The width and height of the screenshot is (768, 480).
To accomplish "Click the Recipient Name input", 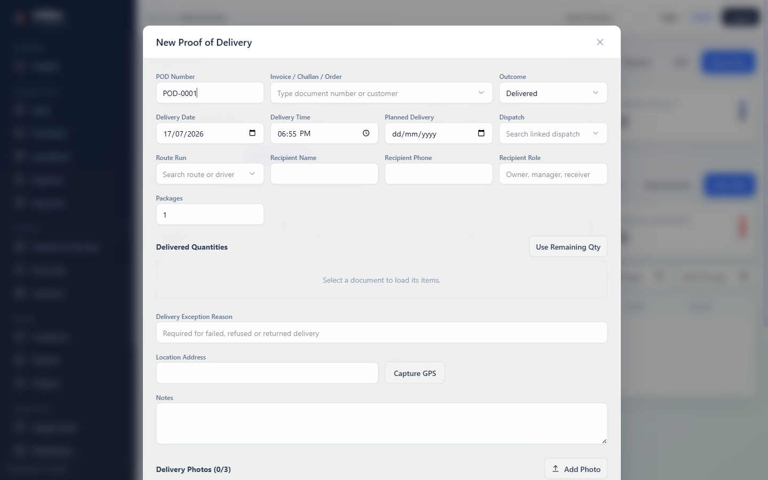I will click(x=324, y=174).
